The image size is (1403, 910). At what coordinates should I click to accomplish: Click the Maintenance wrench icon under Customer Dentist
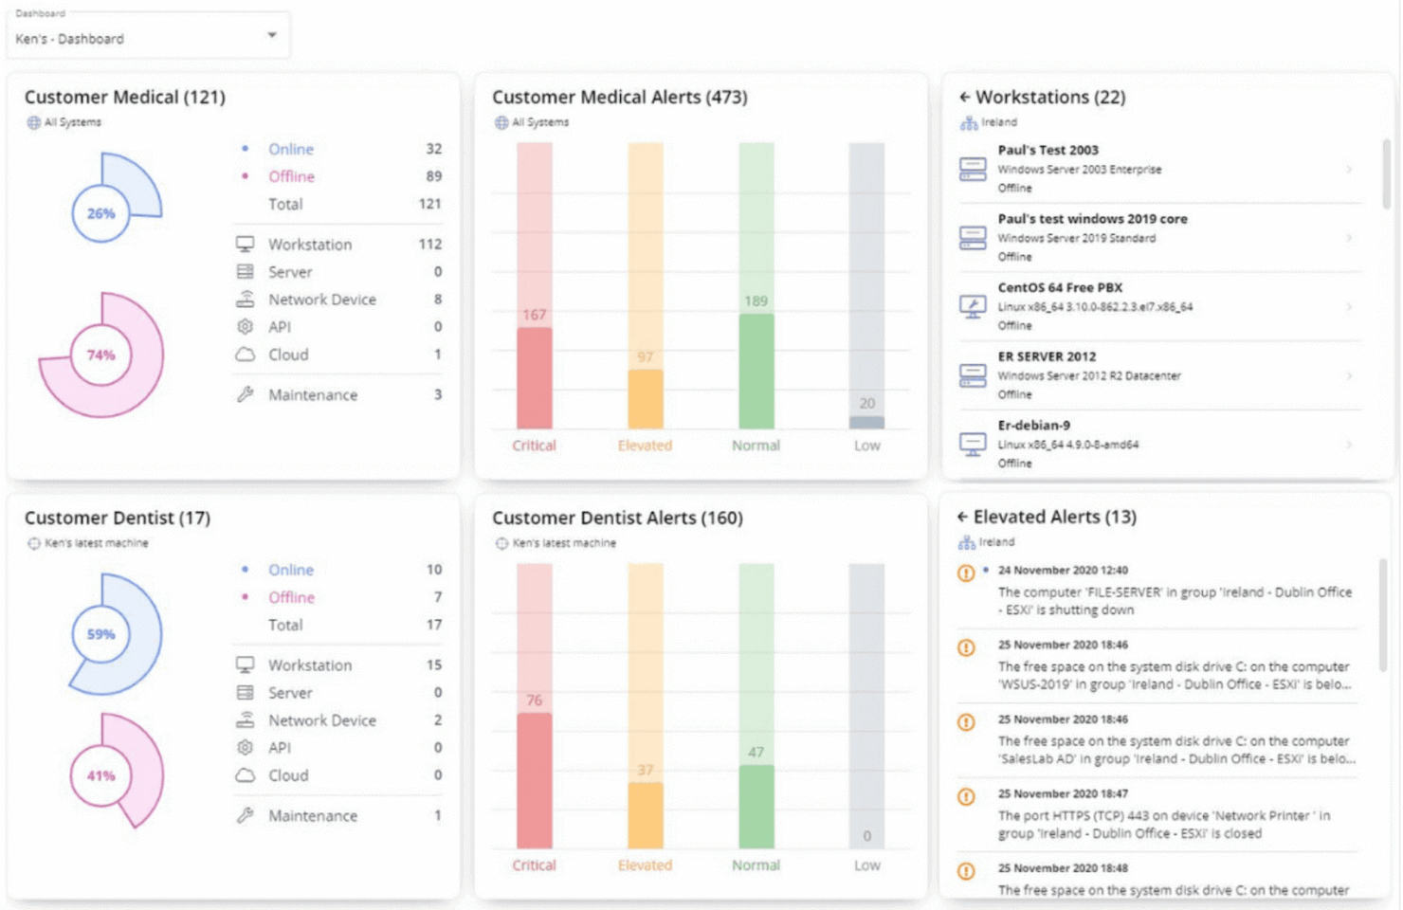pyautogui.click(x=246, y=815)
